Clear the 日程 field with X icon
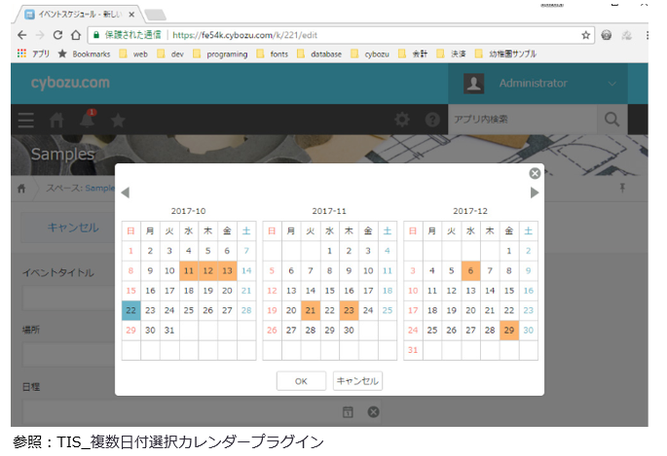Image resolution: width=667 pixels, height=456 pixels. (373, 412)
